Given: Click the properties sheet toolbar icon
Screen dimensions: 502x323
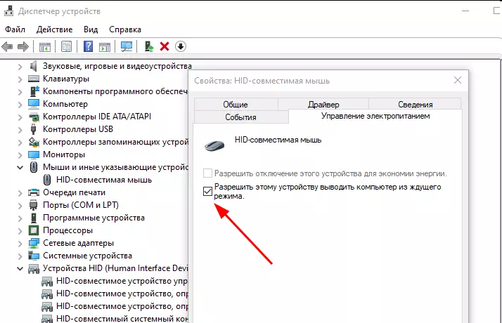Looking at the screenshot, I should [66, 46].
